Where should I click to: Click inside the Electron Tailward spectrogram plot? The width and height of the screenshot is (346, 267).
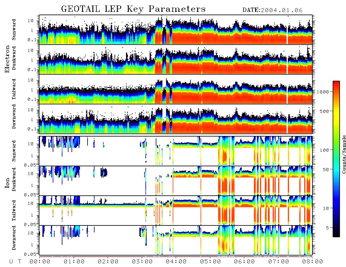(176, 89)
